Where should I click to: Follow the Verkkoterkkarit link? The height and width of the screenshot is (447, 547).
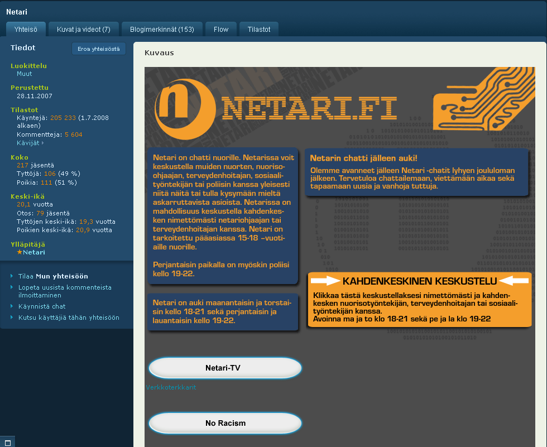pyautogui.click(x=171, y=387)
